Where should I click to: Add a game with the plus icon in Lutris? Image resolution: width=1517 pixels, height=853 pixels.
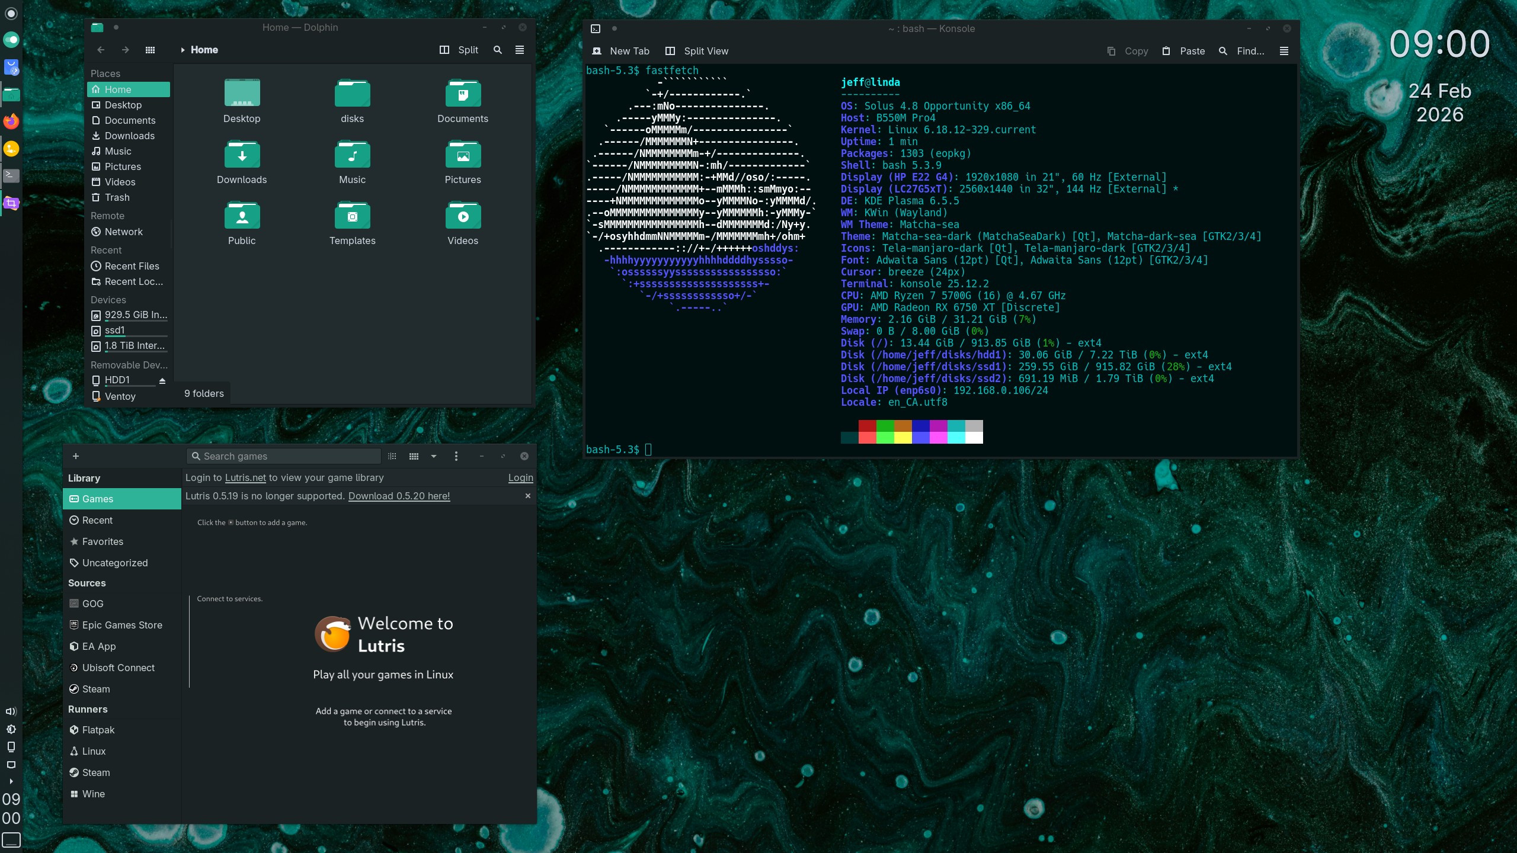pos(76,456)
